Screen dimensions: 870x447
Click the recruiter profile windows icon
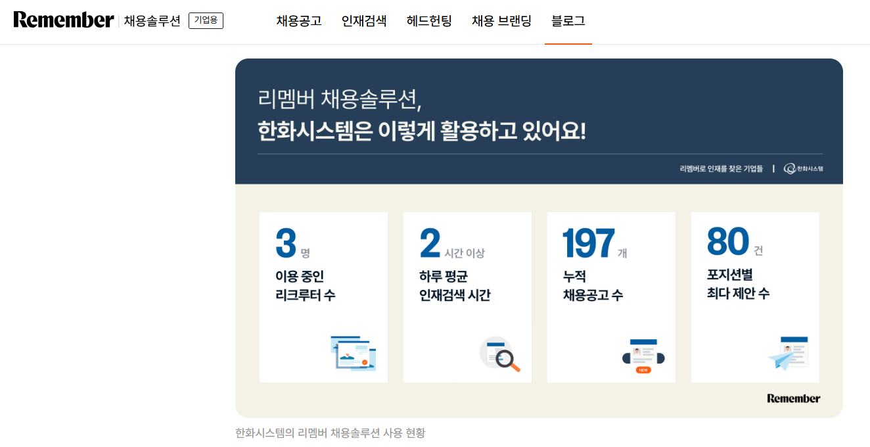click(x=353, y=353)
